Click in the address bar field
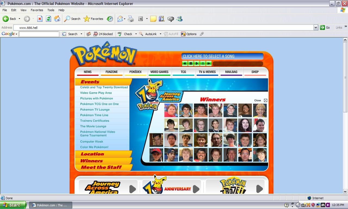348x209 pixels. (164, 27)
